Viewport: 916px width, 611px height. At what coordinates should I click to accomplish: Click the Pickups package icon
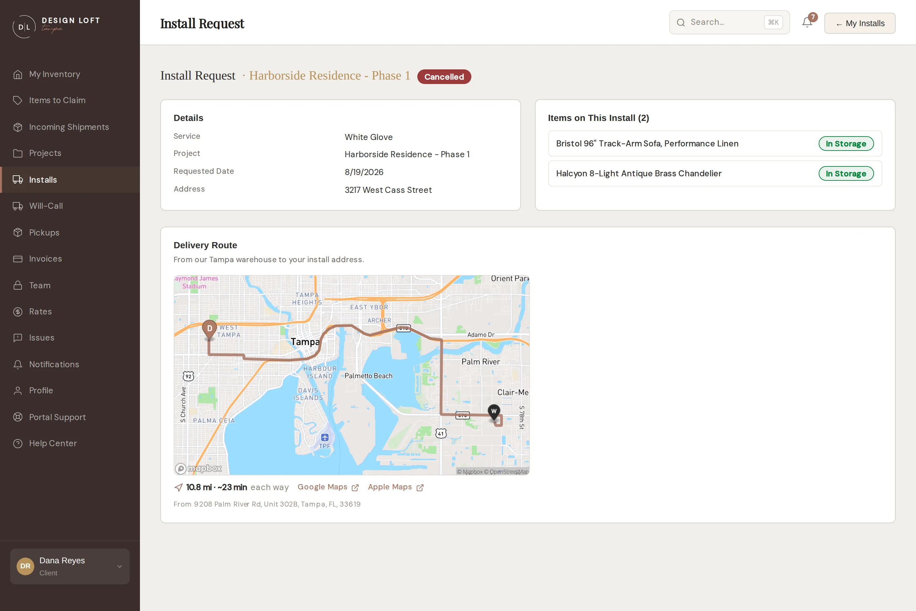click(x=17, y=233)
